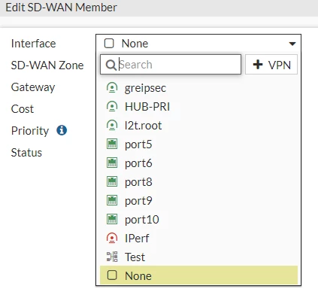Click the + VPN button

point(271,65)
